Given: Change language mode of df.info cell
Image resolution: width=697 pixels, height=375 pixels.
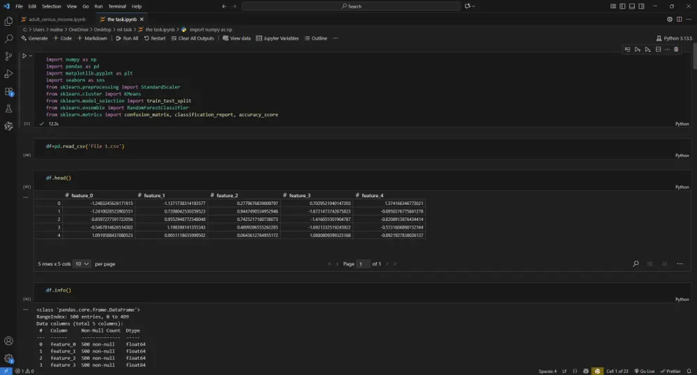Looking at the screenshot, I should (x=682, y=300).
